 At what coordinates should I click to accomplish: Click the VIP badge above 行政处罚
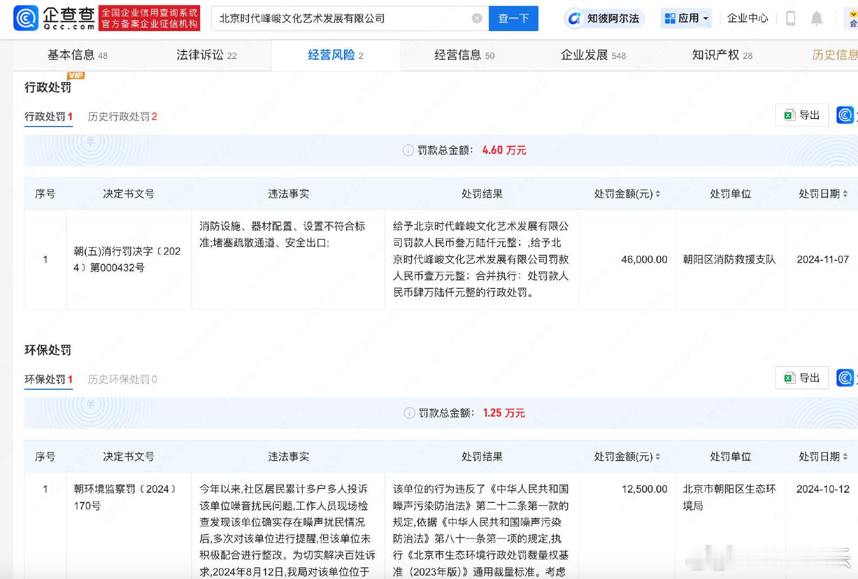[x=76, y=76]
